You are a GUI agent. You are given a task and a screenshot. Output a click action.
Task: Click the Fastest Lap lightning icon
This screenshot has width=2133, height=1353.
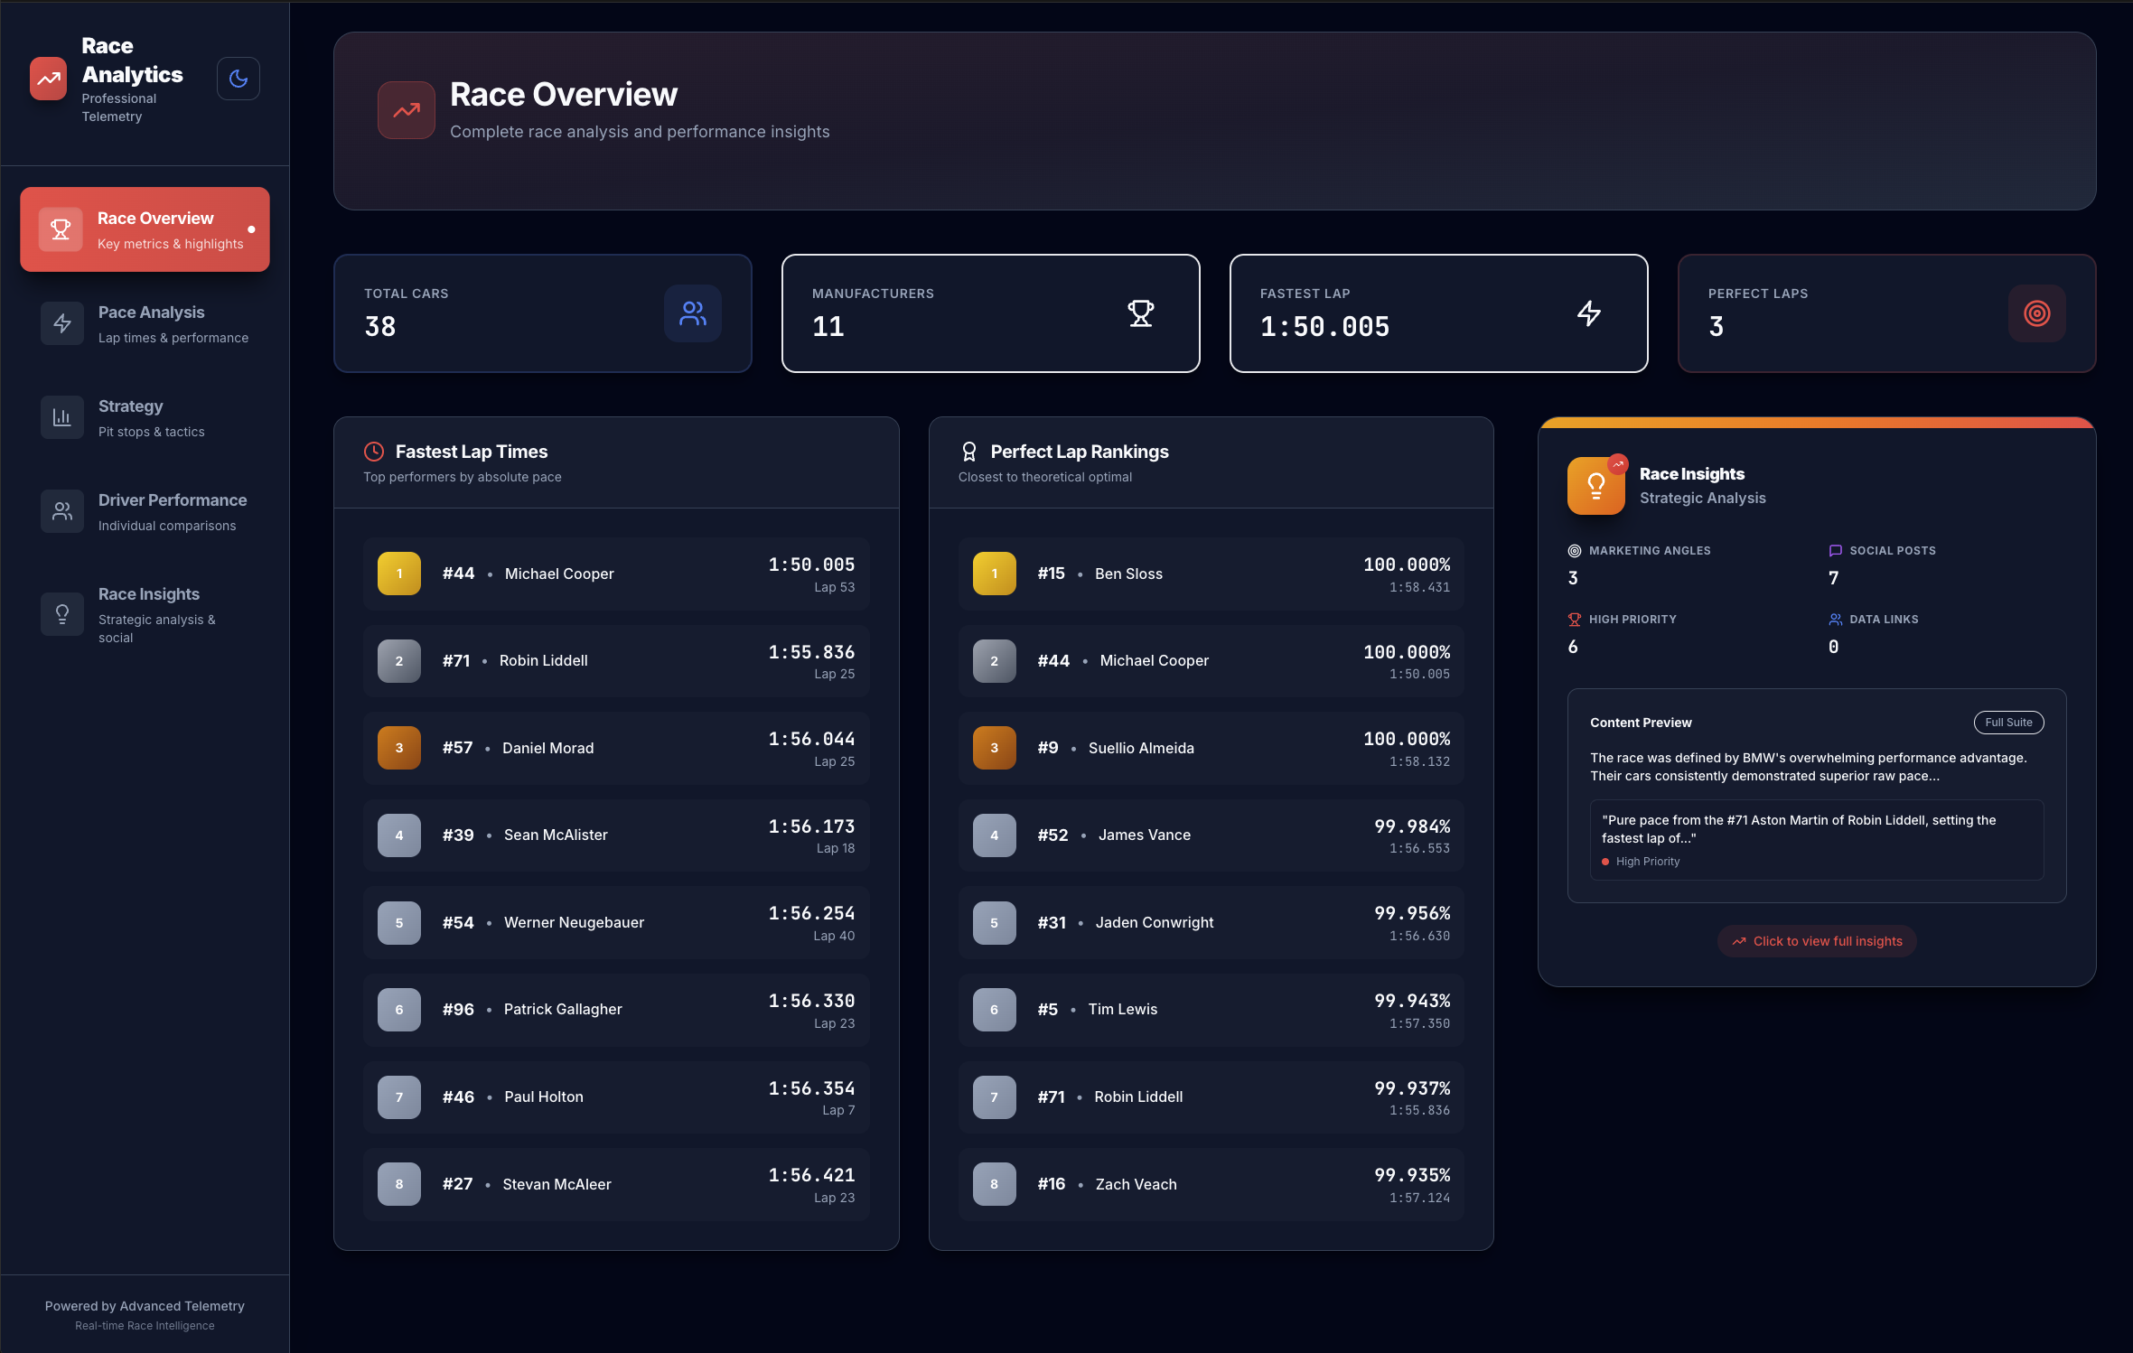[x=1588, y=313]
